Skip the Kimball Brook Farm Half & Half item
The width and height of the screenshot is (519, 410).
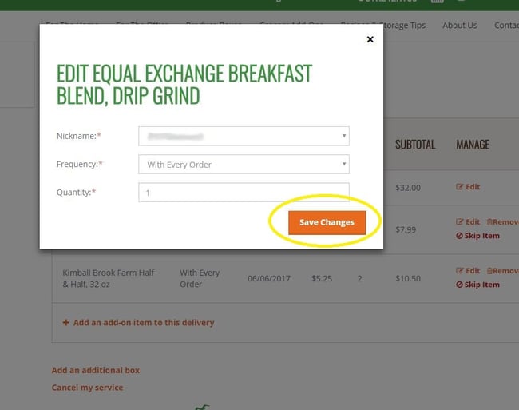[x=477, y=285]
